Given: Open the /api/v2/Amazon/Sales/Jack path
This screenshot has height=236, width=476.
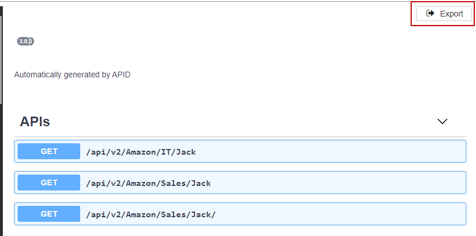Looking at the screenshot, I should tap(148, 183).
